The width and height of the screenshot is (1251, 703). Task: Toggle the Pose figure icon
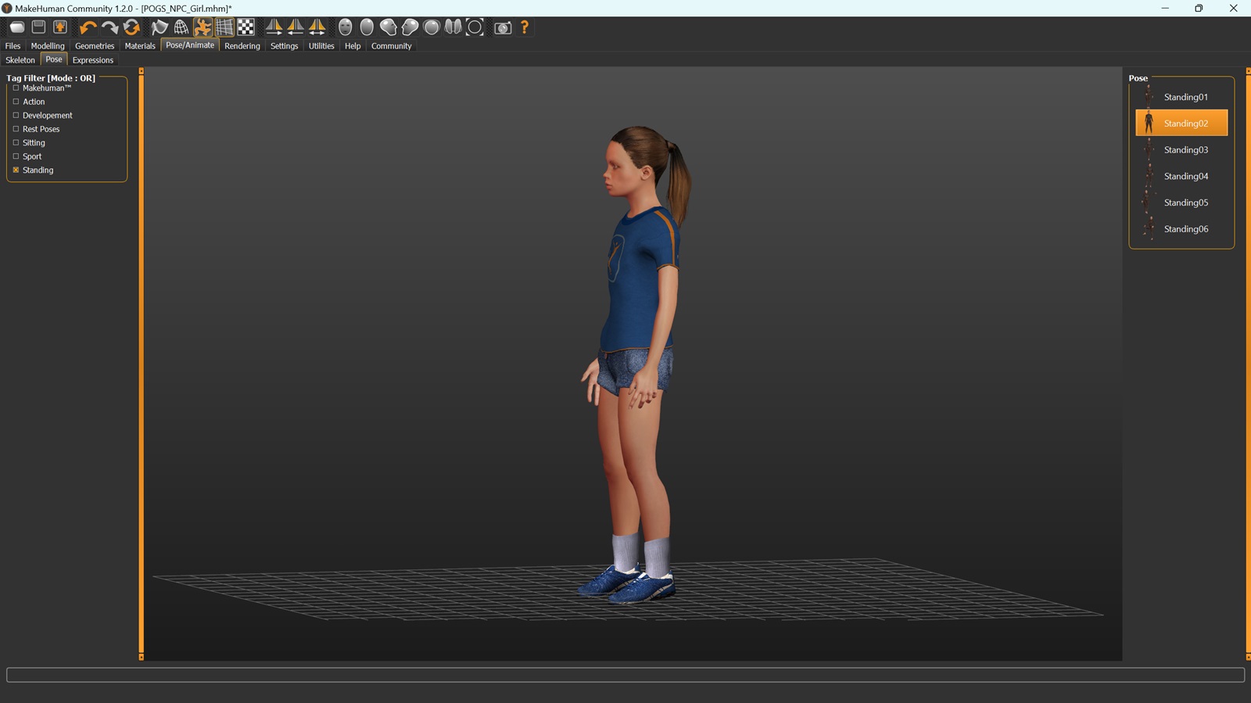tap(203, 27)
